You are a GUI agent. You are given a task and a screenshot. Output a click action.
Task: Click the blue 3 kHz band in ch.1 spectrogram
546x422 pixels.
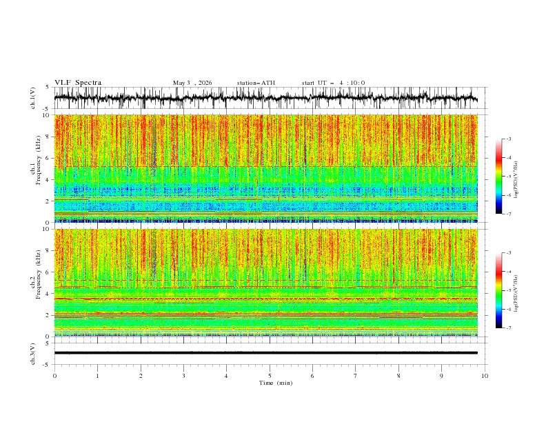pos(265,190)
